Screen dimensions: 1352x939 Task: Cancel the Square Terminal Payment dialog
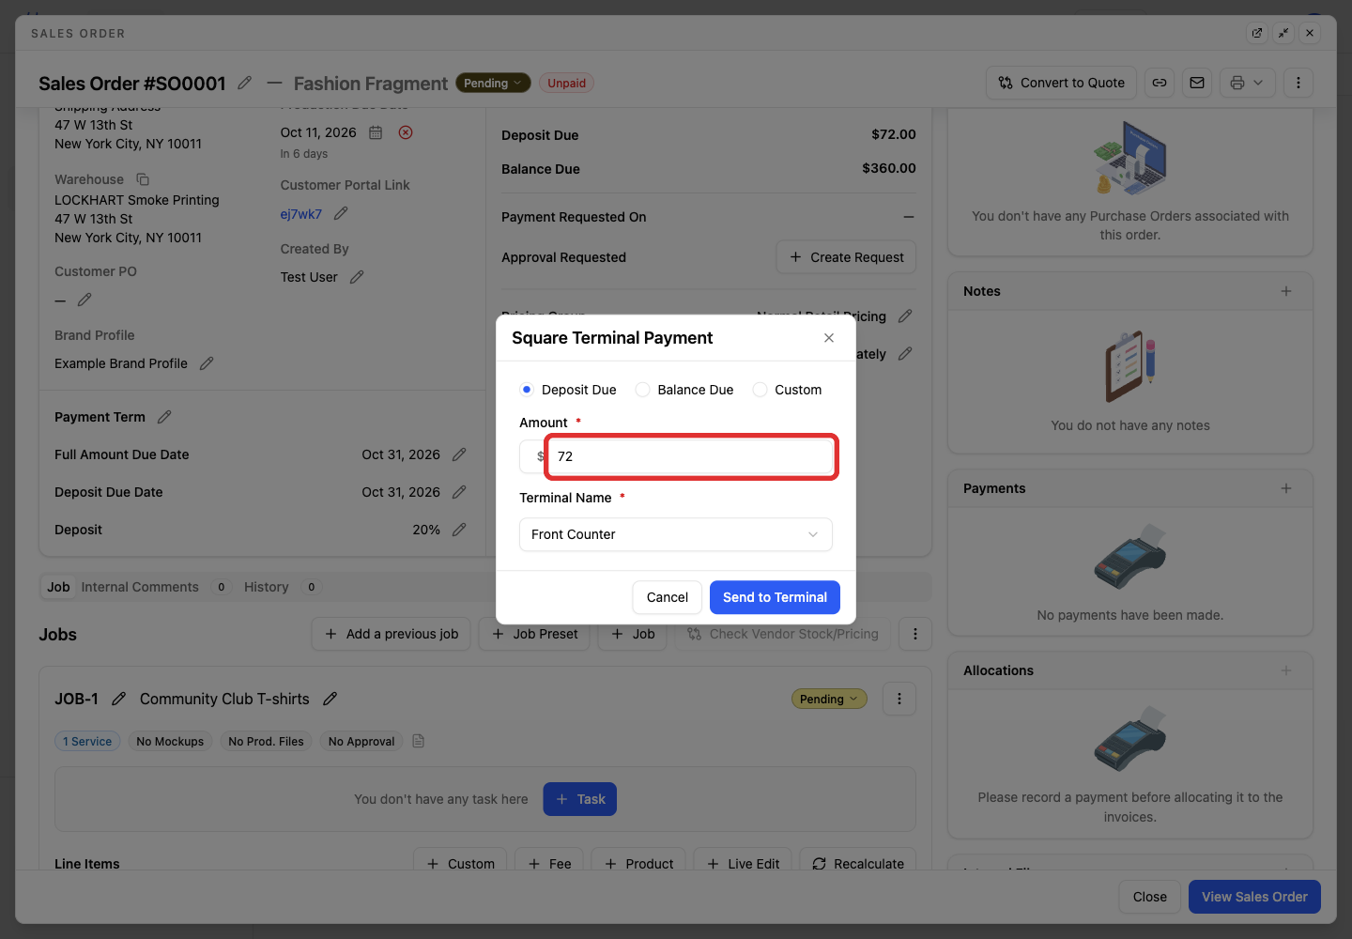[x=668, y=597]
